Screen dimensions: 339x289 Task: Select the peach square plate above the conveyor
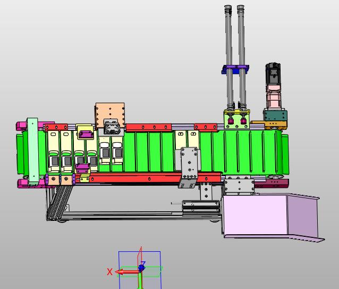pos(110,115)
